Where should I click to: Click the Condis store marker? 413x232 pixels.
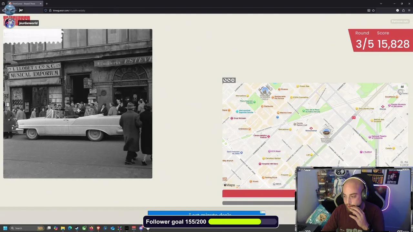(394, 148)
